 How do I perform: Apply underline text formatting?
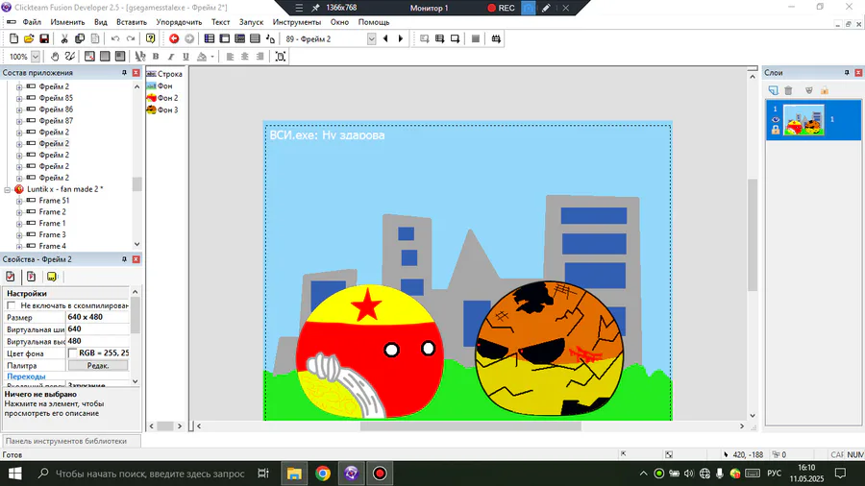point(185,57)
